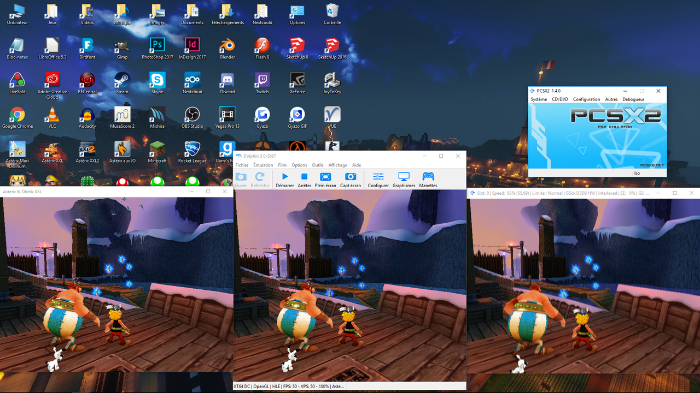700x393 pixels.
Task: Select Adobe Creative Cloud desktop shortcut
Action: 52,86
